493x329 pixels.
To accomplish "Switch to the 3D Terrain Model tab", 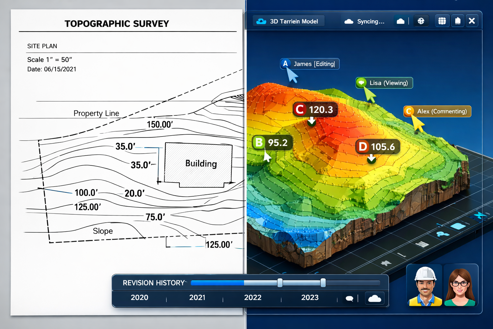I will (288, 21).
